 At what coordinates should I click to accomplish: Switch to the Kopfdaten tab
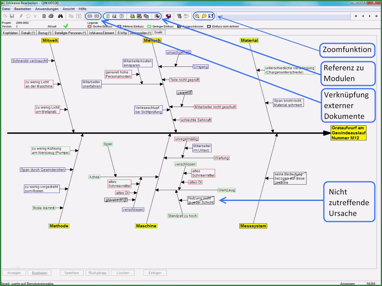(x=10, y=33)
